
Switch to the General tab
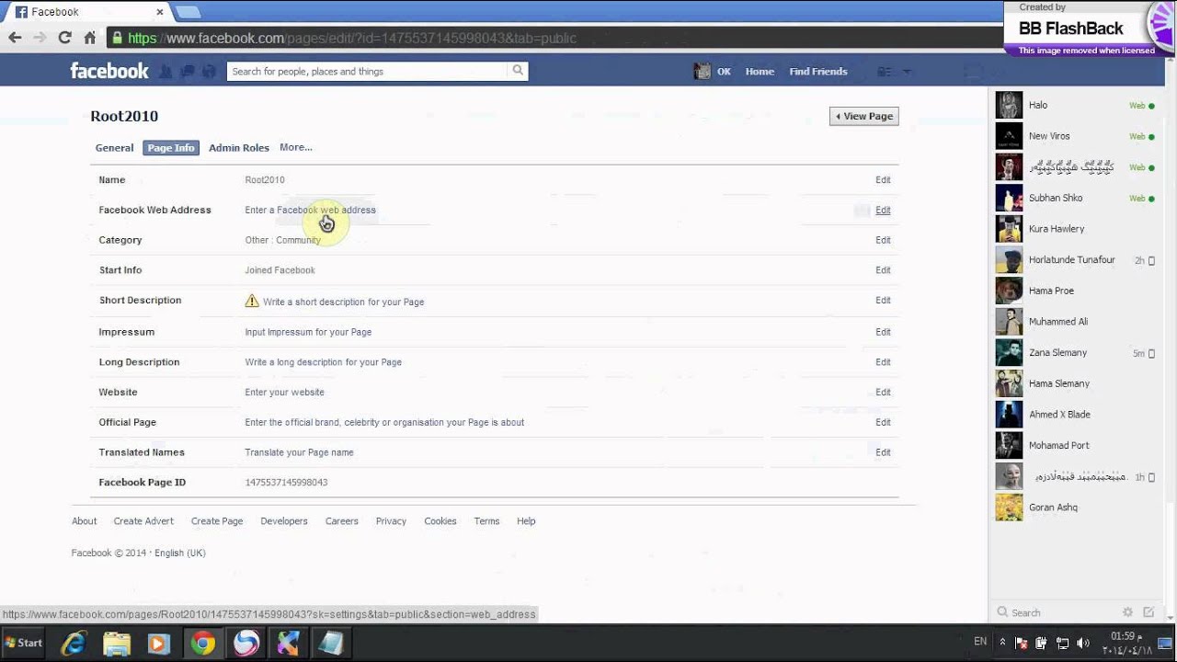pyautogui.click(x=114, y=147)
